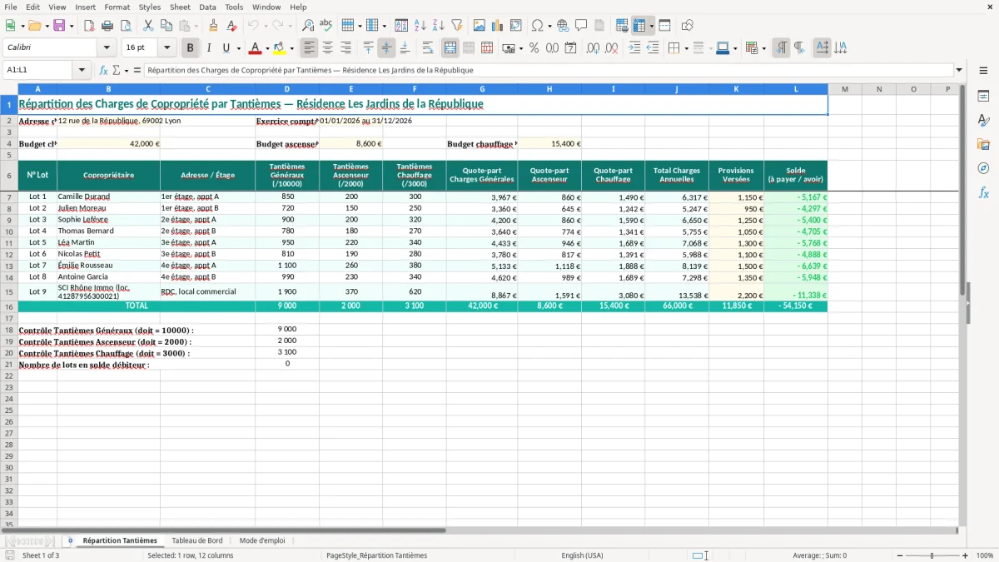Adjust the zoom slider in the status bar
Viewport: 999px width, 562px height.
click(932, 555)
